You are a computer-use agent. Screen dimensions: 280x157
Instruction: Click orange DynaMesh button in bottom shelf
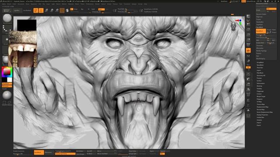click(39, 153)
